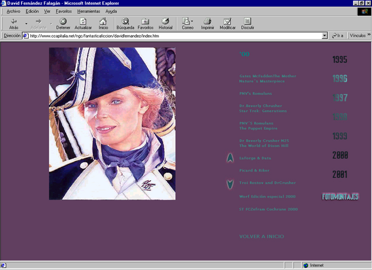Image resolution: width=372 pixels, height=270 pixels.
Task: Open Dr Beverly Crusher World of Dixon Hill
Action: point(264,143)
